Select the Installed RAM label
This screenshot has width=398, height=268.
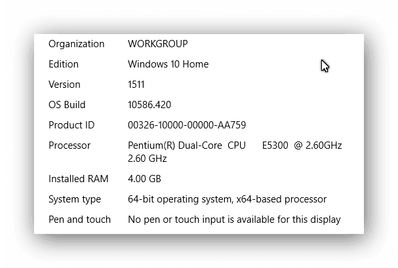(x=79, y=179)
